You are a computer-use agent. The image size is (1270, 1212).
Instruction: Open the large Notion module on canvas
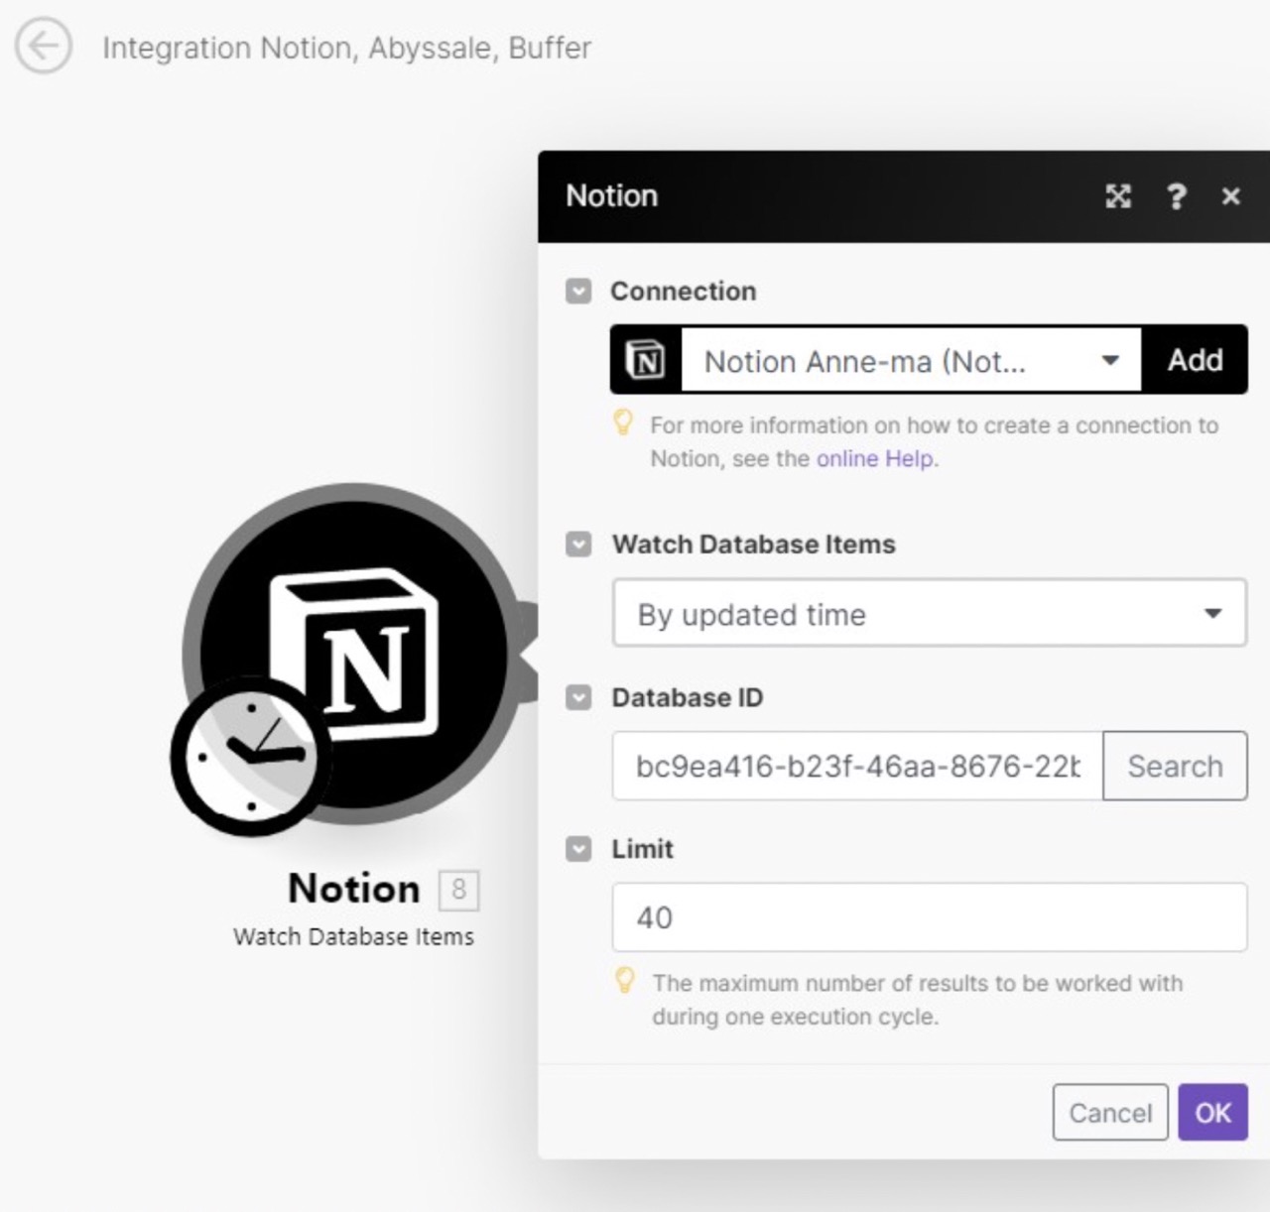[x=353, y=653]
